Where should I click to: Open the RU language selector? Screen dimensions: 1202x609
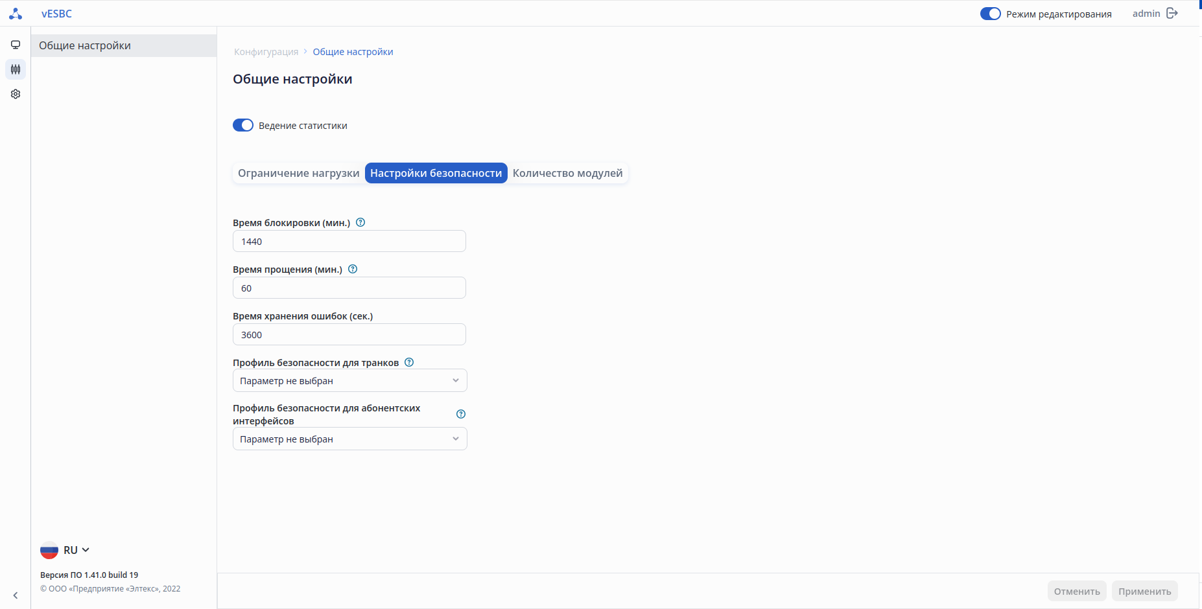[65, 550]
